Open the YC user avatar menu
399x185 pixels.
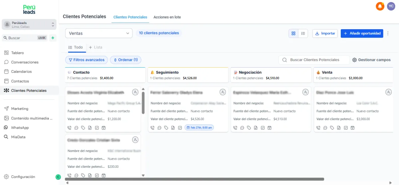[391, 6]
